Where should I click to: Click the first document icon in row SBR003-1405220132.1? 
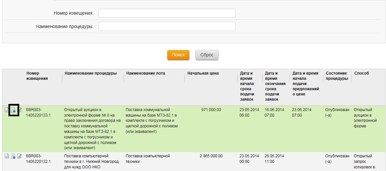coord(7,156)
